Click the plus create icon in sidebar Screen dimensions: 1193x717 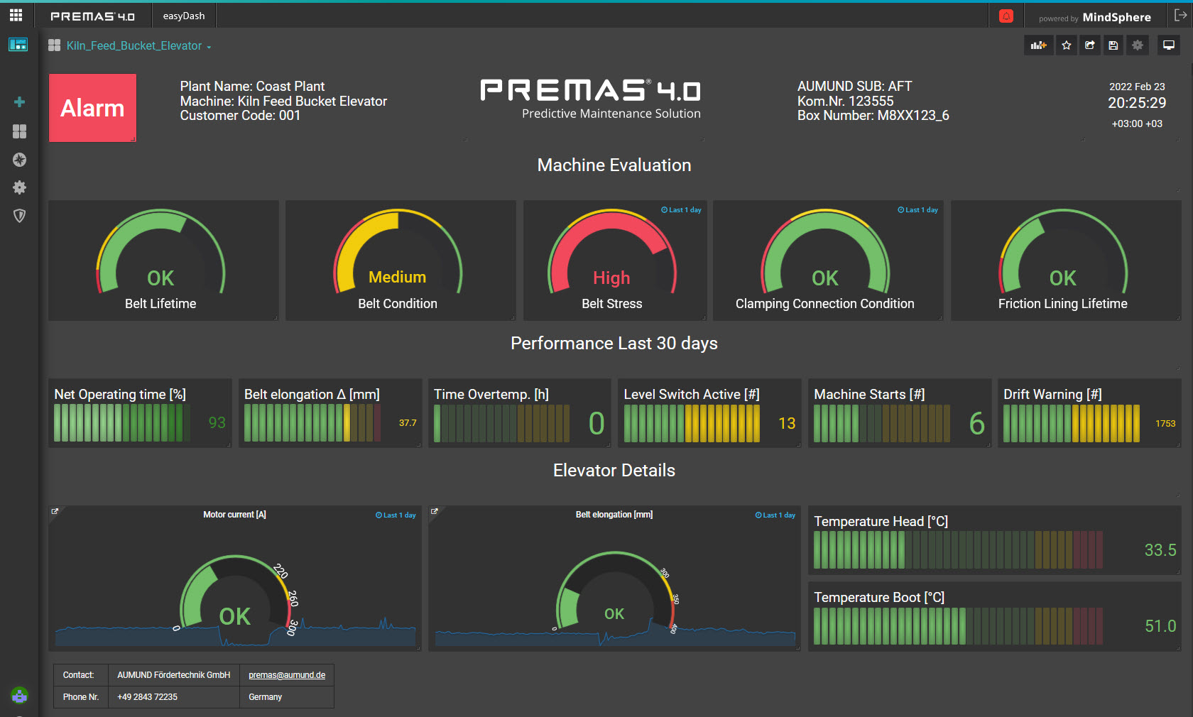click(20, 102)
